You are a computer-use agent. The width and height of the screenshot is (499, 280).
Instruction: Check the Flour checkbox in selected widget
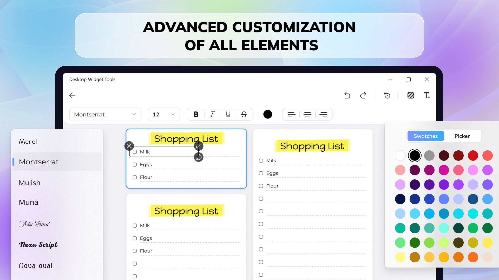pyautogui.click(x=135, y=177)
